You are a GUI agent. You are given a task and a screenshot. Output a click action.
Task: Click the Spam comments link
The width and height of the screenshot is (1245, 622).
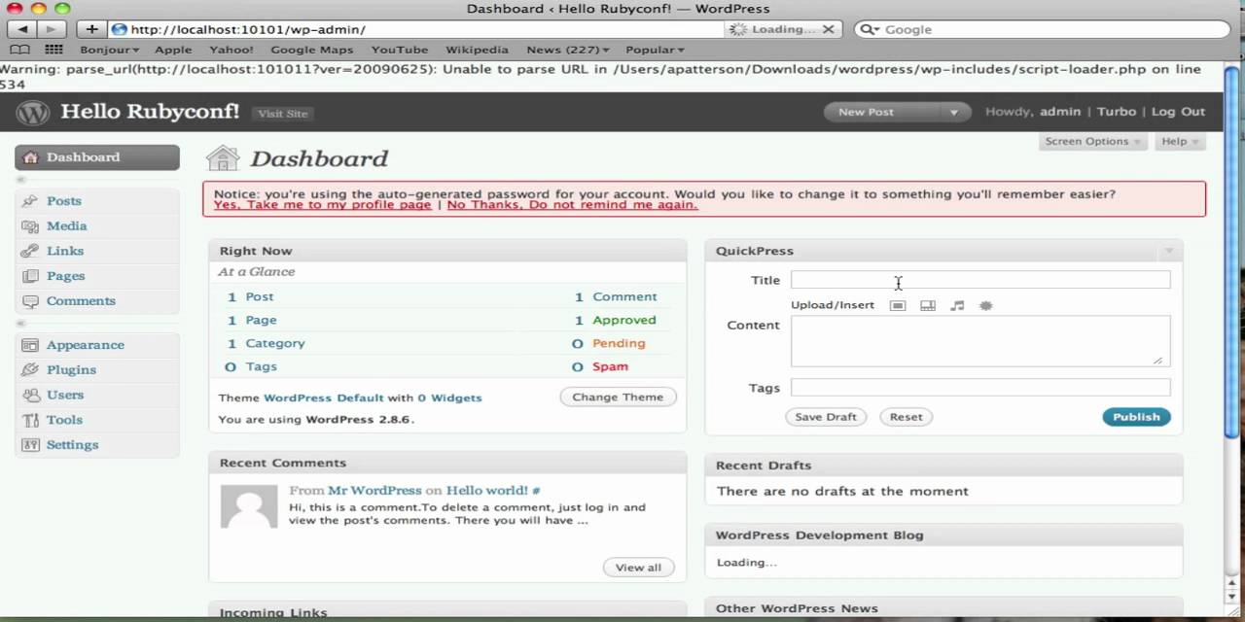610,366
